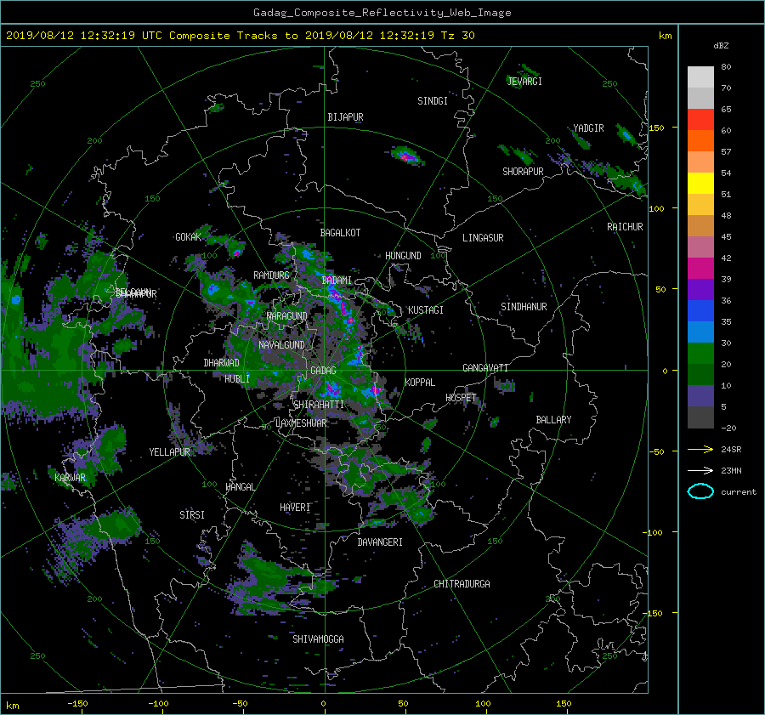The image size is (765, 715).
Task: Click the cyan current-track ellipse legend icon
Action: pos(700,491)
